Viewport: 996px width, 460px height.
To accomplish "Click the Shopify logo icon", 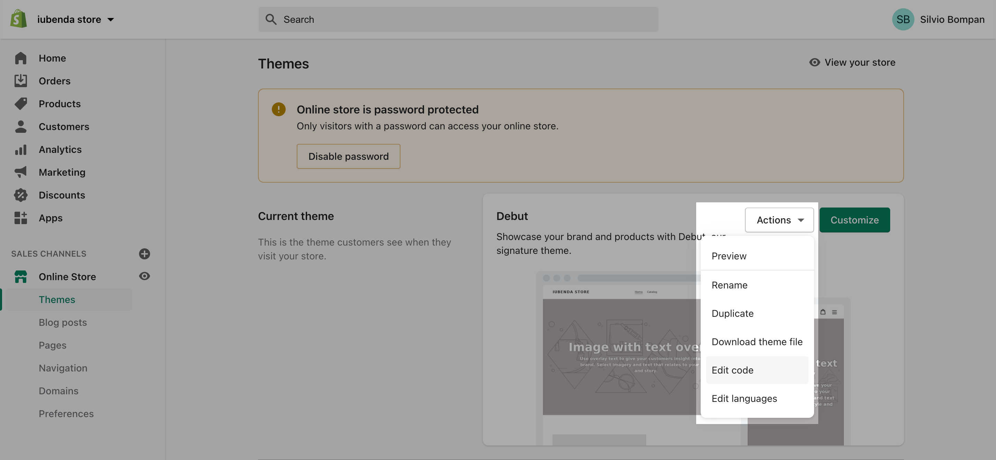I will (19, 19).
